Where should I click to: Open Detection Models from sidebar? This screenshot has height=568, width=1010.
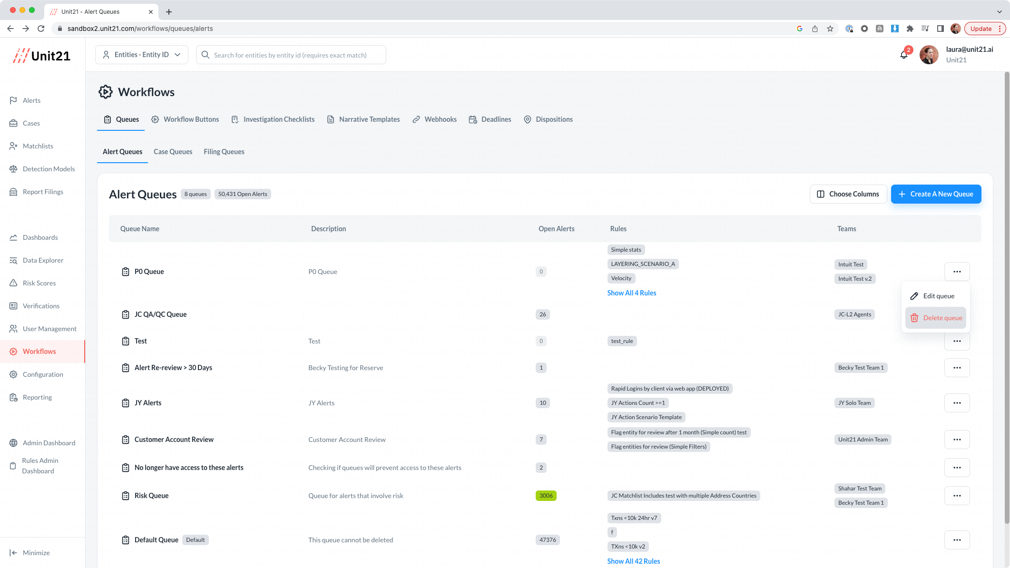point(48,169)
